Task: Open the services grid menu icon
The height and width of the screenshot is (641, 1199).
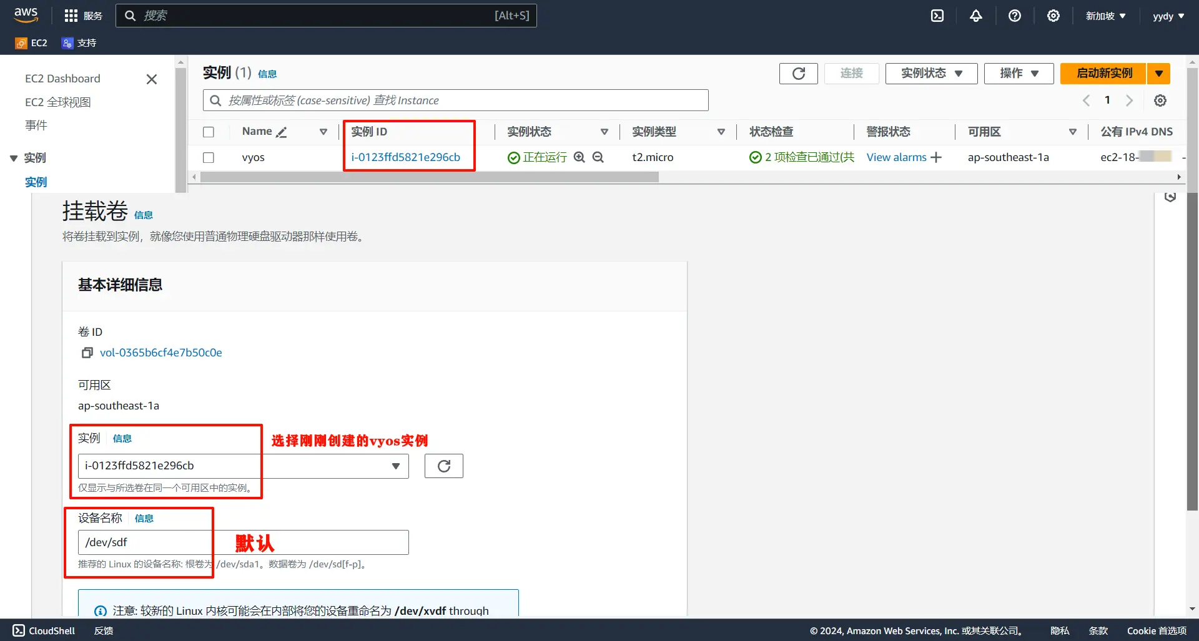Action: (x=71, y=16)
